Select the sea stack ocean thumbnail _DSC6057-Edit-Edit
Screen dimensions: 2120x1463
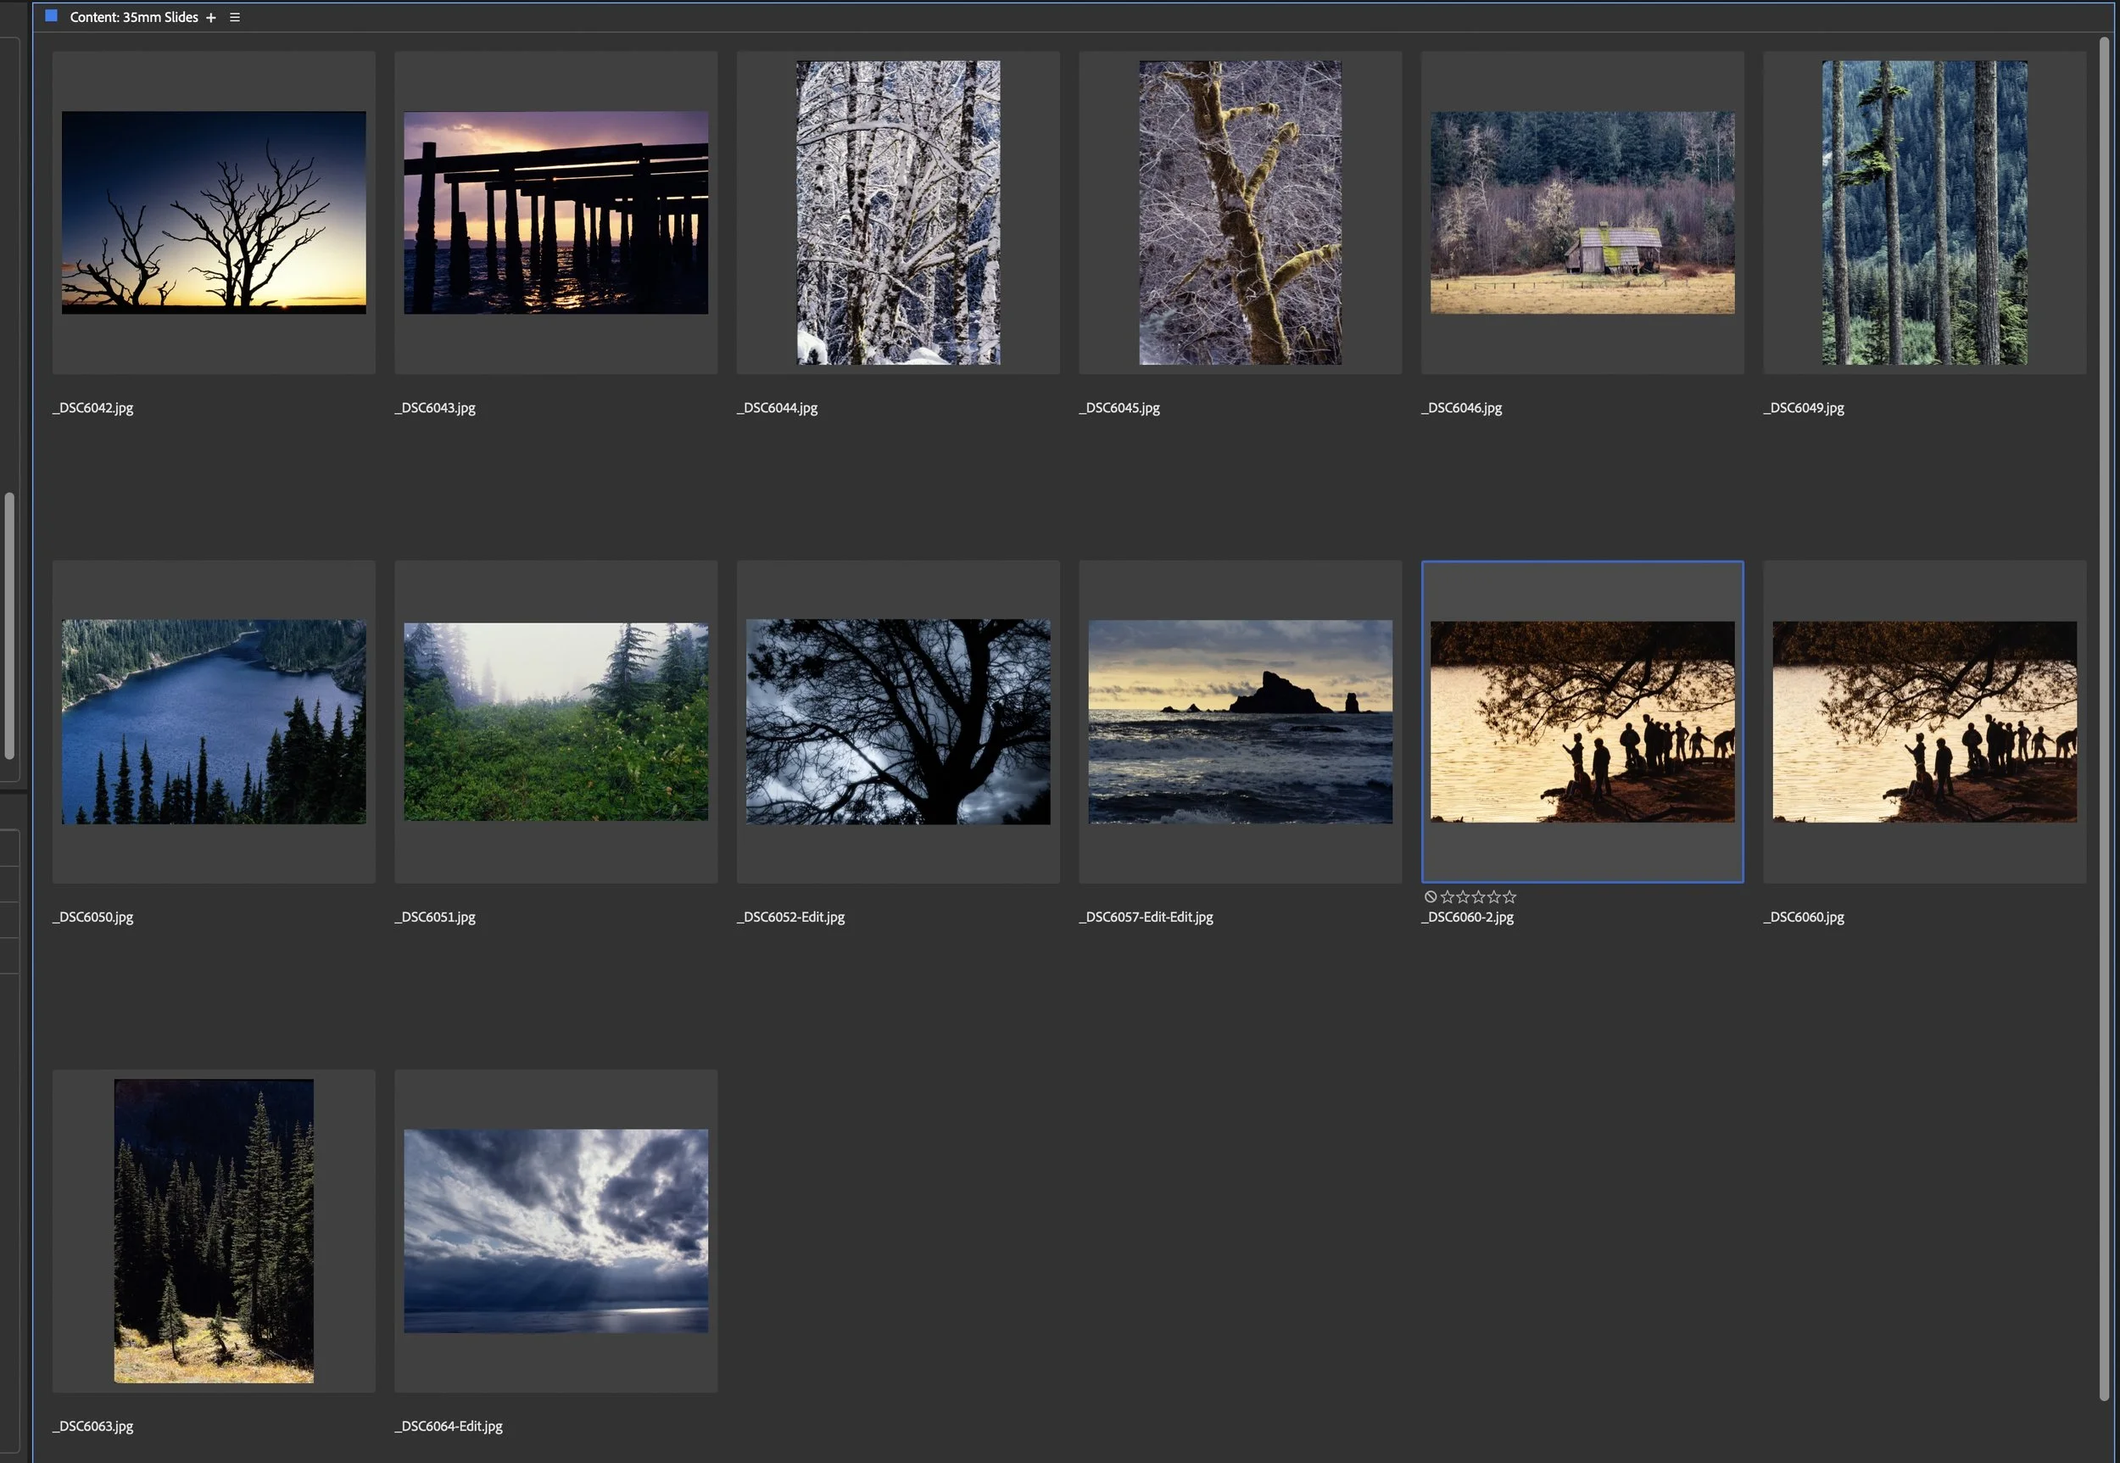coord(1239,722)
